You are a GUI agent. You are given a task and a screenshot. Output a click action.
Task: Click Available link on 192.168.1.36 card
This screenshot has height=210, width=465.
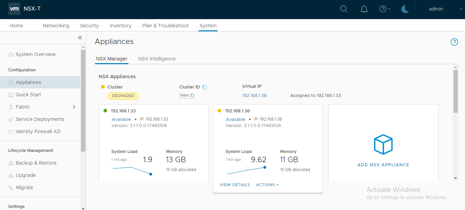click(235, 119)
